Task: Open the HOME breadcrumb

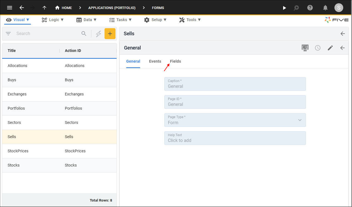Action: pos(63,8)
